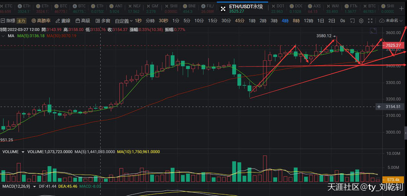Open the 指標 indicators panel

[x=8, y=21]
